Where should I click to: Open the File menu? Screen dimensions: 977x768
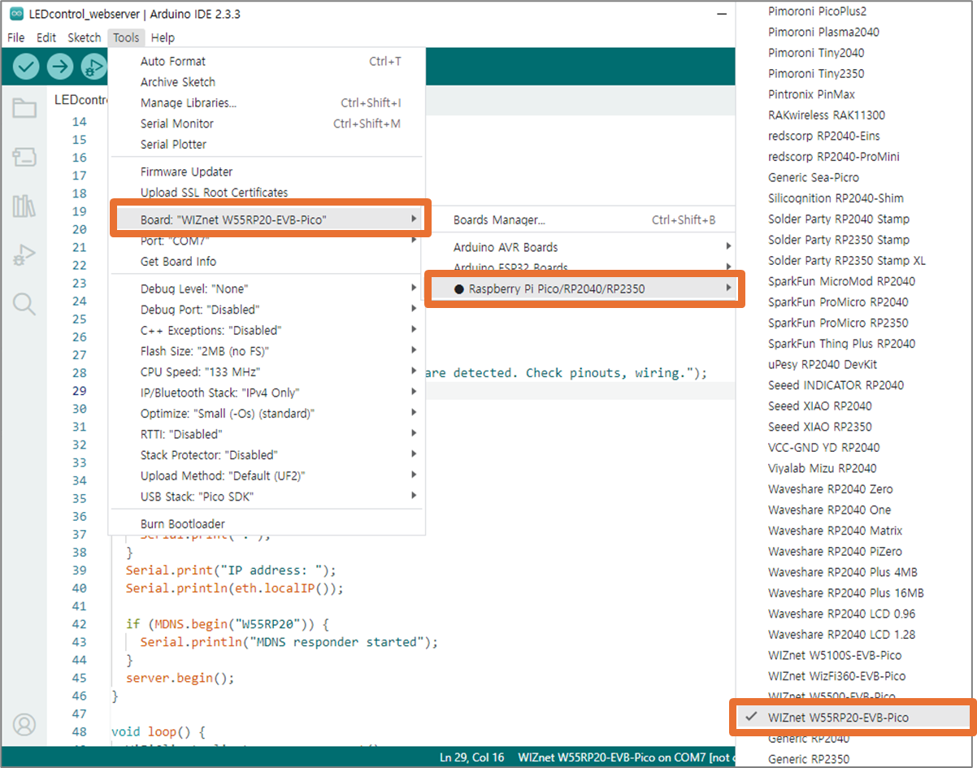tap(16, 37)
